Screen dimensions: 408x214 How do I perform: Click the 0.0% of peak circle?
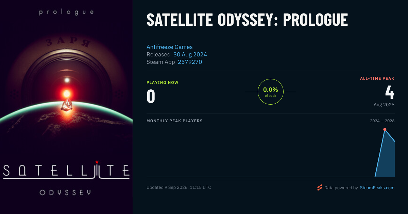point(271,92)
